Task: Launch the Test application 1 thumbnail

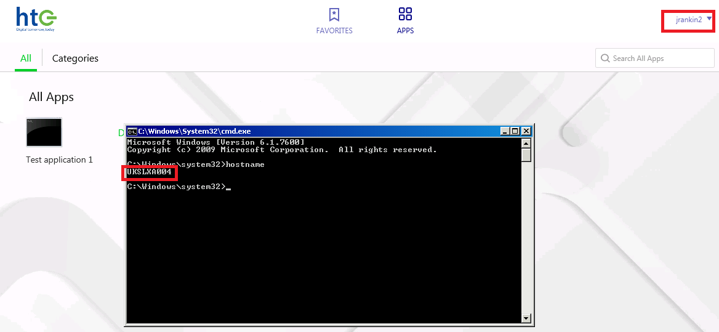Action: tap(44, 132)
